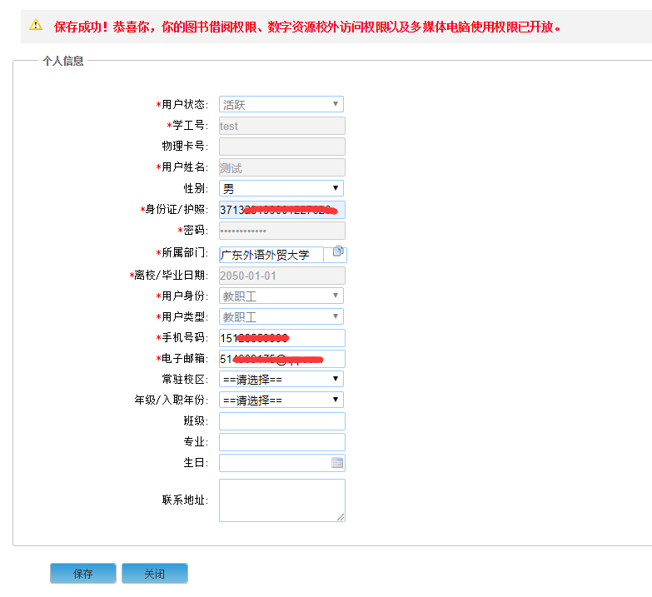Click the yellow warning icon in the success banner
The image size is (652, 597).
[x=36, y=25]
